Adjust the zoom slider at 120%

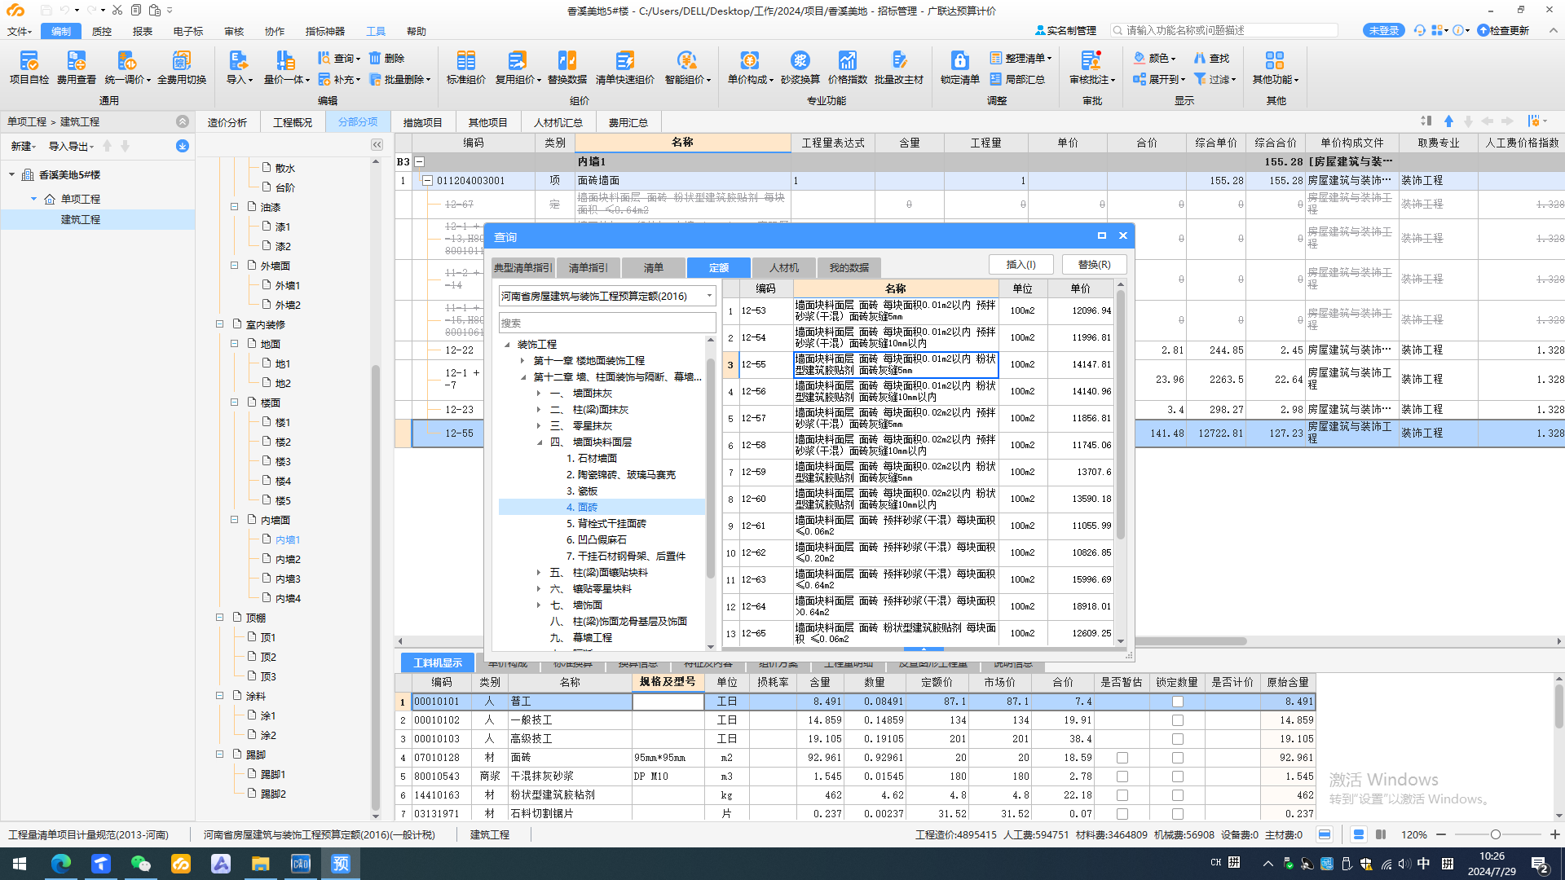pyautogui.click(x=1495, y=834)
